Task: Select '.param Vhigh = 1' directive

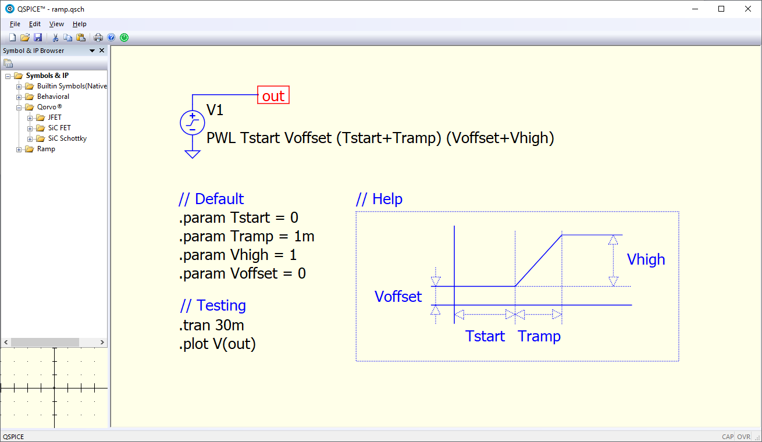Action: click(x=238, y=255)
